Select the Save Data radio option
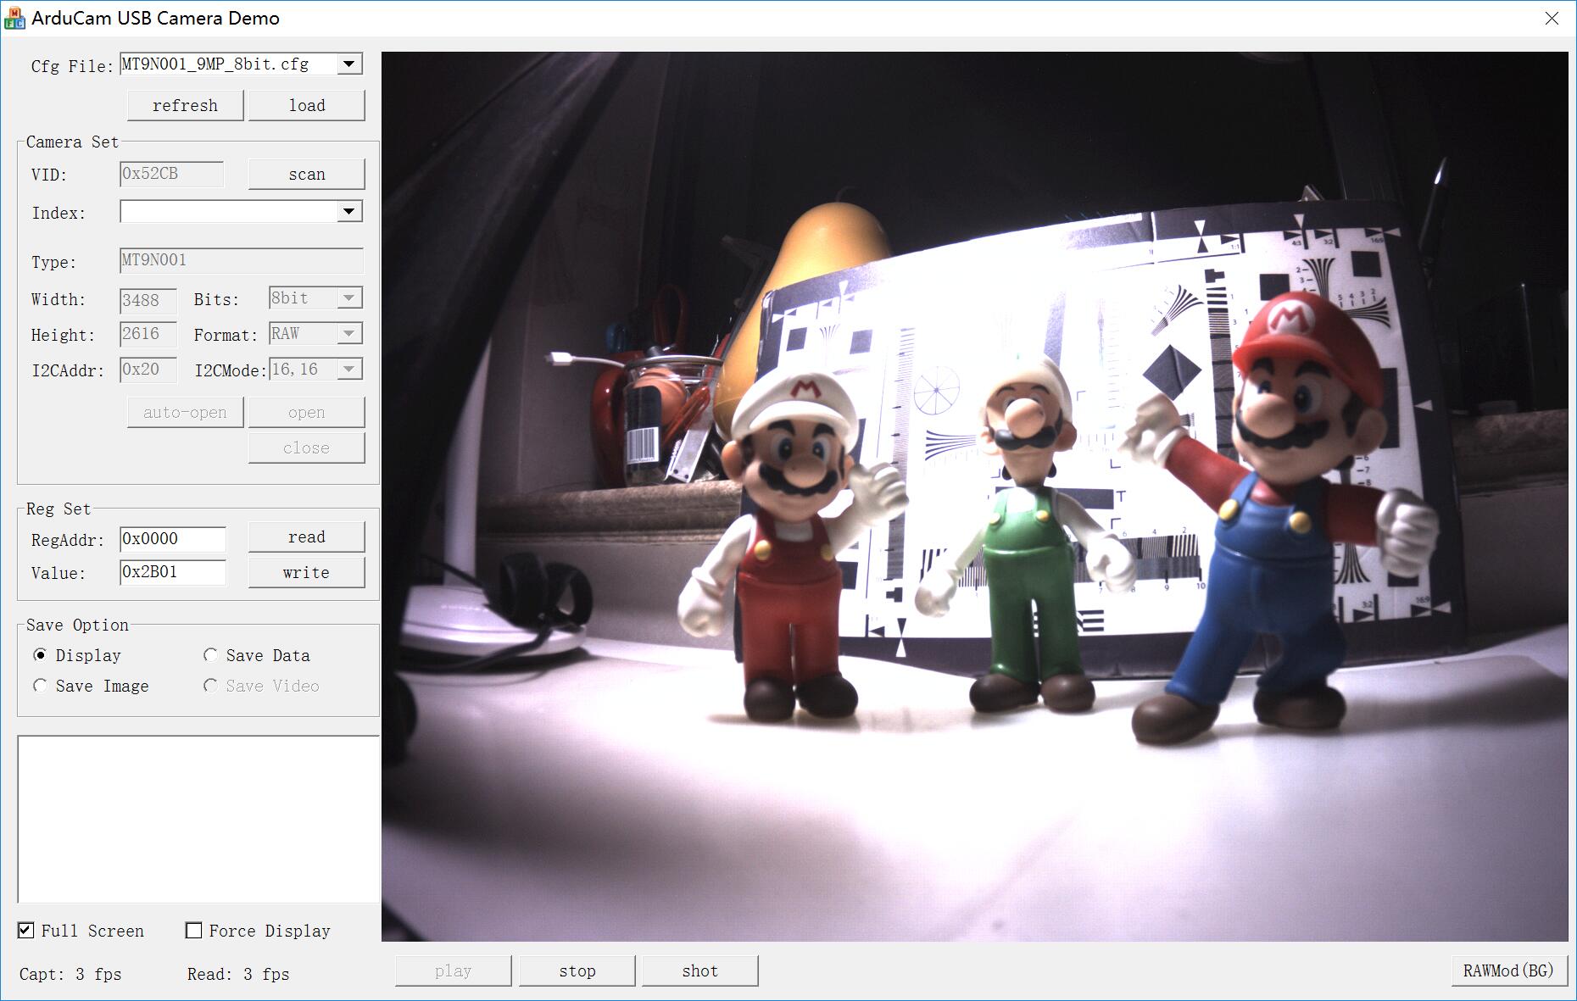The image size is (1577, 1001). (x=210, y=655)
